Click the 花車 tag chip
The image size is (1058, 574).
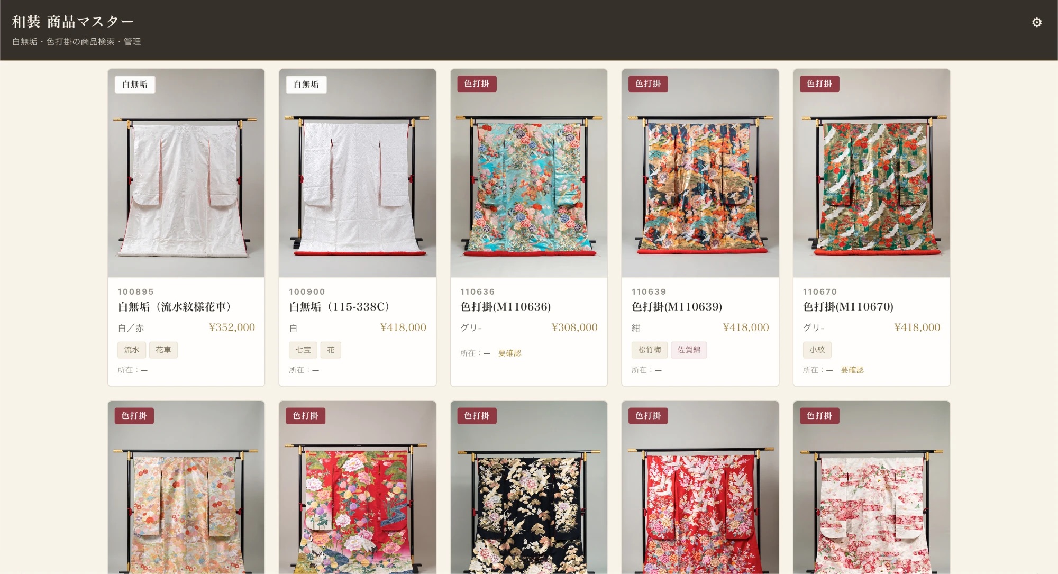[x=163, y=350]
